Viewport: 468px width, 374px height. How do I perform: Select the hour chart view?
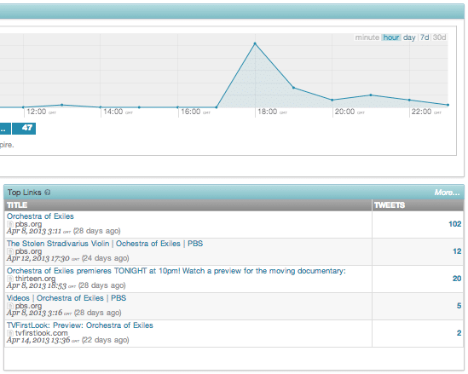click(391, 37)
